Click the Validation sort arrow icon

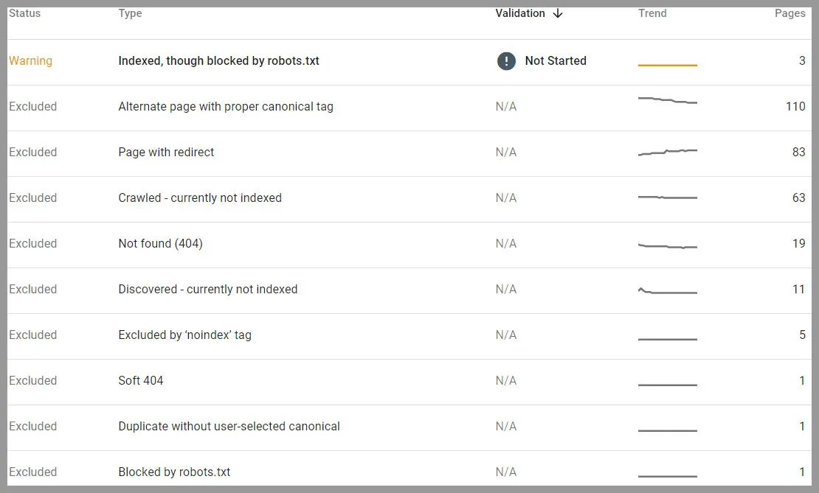point(558,13)
